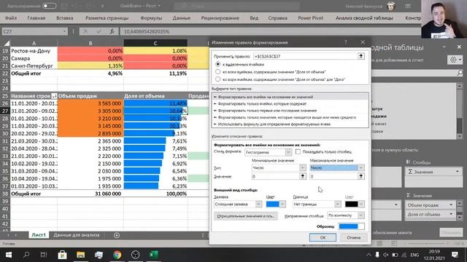Click range selector icon beside Apply rule field
The height and width of the screenshot is (262, 467).
pos(360,56)
